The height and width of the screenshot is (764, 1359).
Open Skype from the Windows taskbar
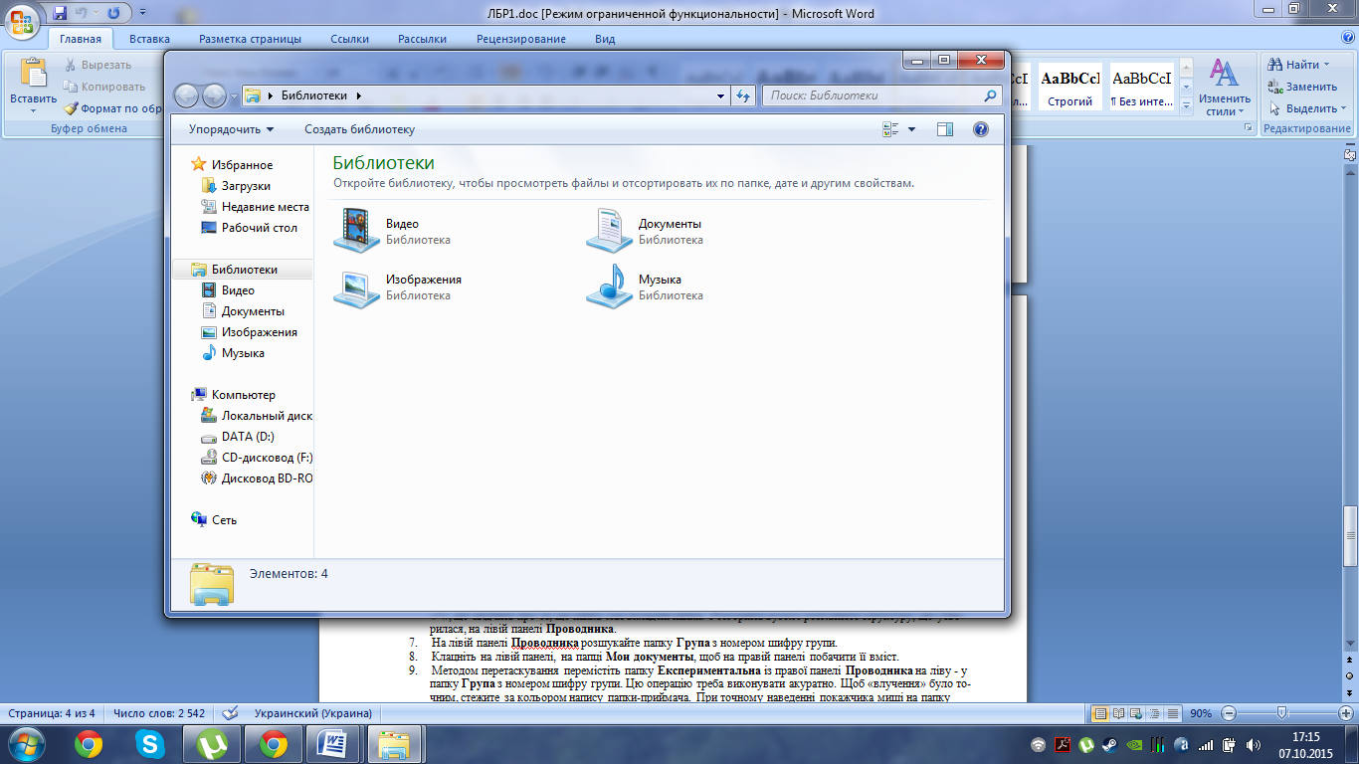[x=150, y=743]
